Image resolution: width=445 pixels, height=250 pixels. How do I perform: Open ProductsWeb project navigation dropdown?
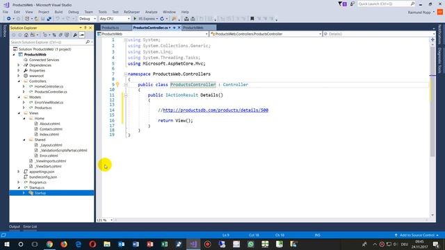tap(153, 34)
